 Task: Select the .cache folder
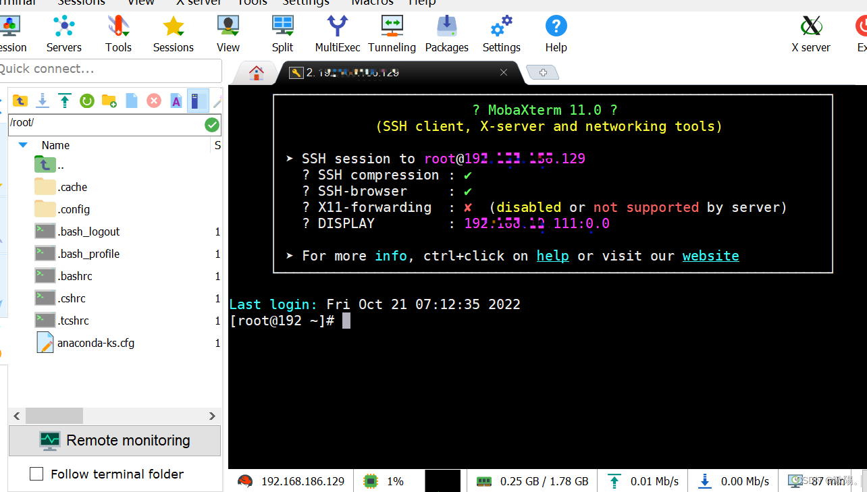(x=61, y=187)
